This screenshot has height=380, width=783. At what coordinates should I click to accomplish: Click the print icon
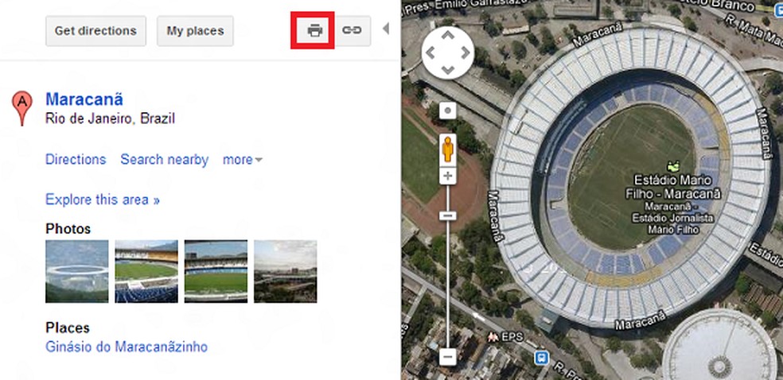click(x=315, y=31)
